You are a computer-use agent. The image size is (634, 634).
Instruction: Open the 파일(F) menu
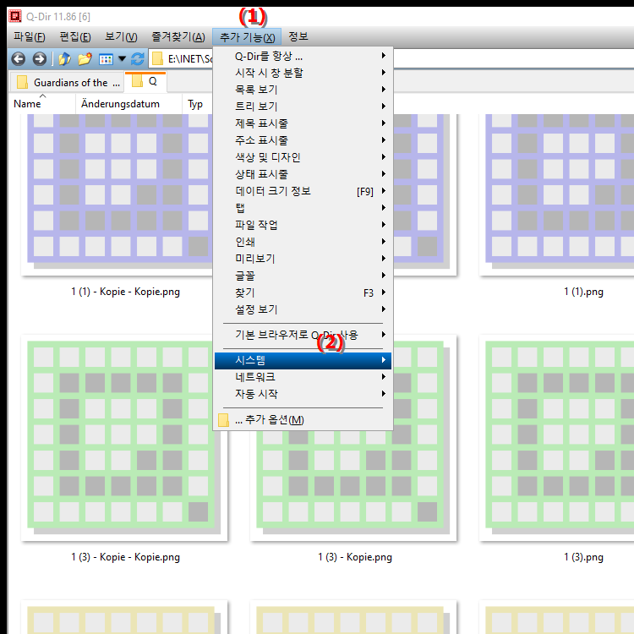[x=29, y=37]
